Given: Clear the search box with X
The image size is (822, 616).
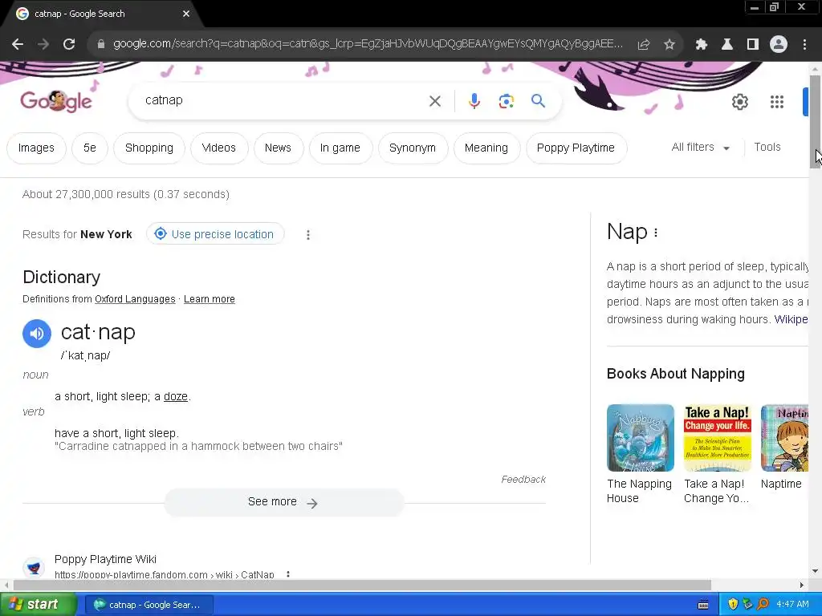Looking at the screenshot, I should (435, 101).
